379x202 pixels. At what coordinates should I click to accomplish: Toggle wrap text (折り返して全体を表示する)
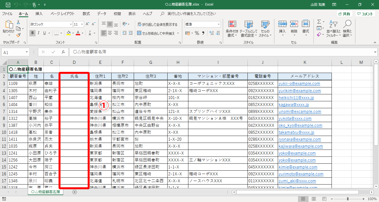pos(157,24)
